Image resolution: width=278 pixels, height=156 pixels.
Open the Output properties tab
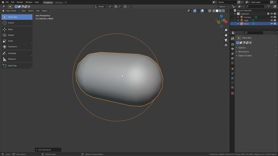coord(232,49)
